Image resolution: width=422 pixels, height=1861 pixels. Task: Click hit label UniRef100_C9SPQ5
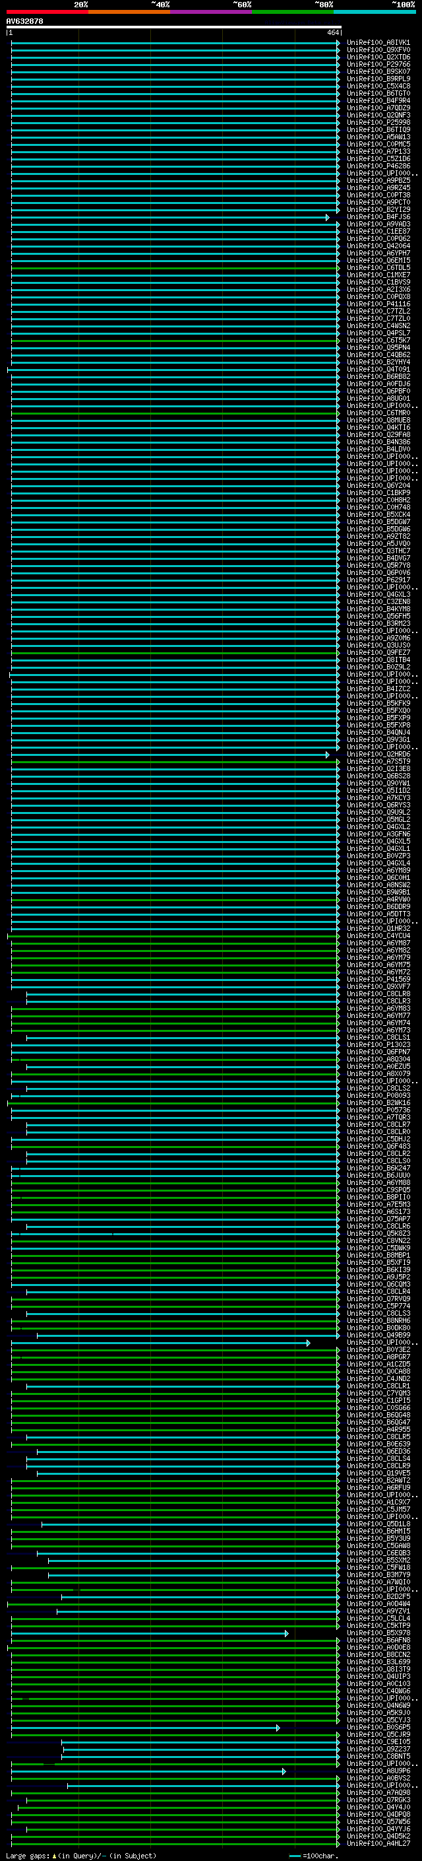point(378,1190)
